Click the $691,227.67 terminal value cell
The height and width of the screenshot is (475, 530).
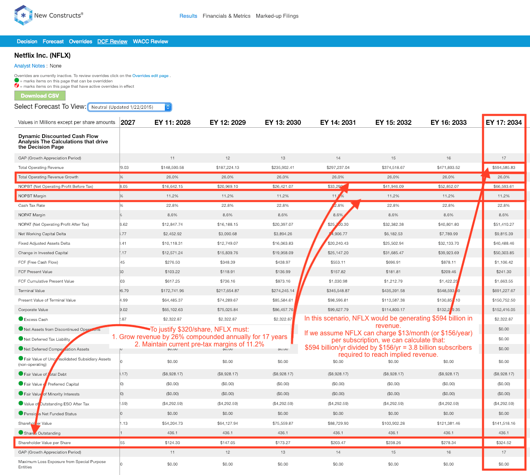click(x=504, y=291)
